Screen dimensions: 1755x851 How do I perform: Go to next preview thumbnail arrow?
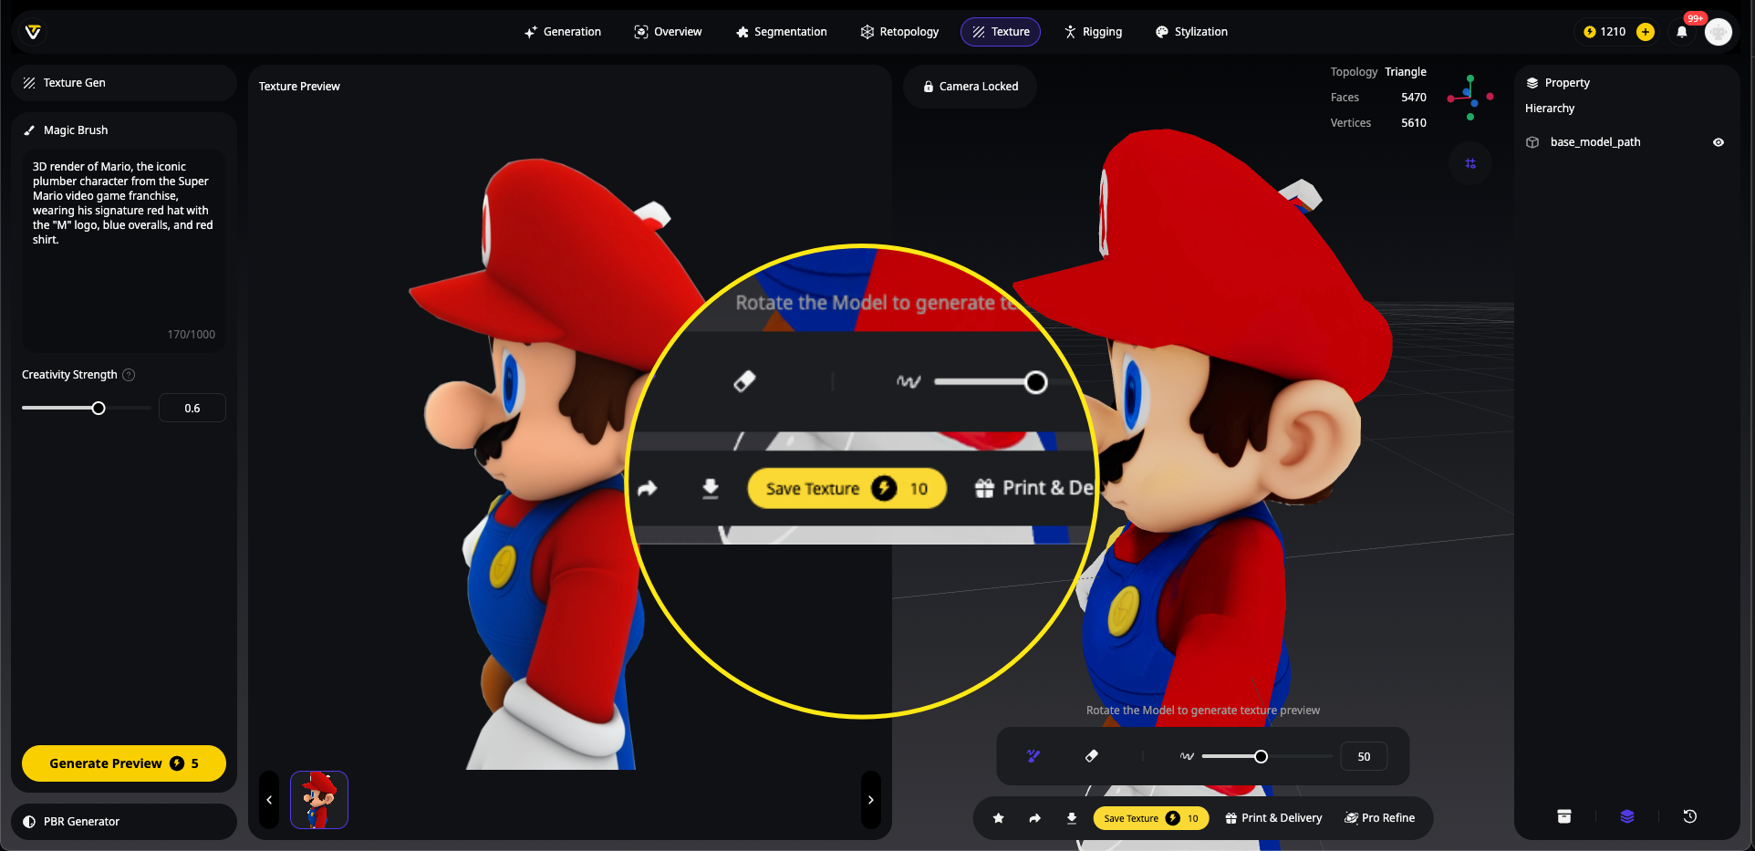871,800
